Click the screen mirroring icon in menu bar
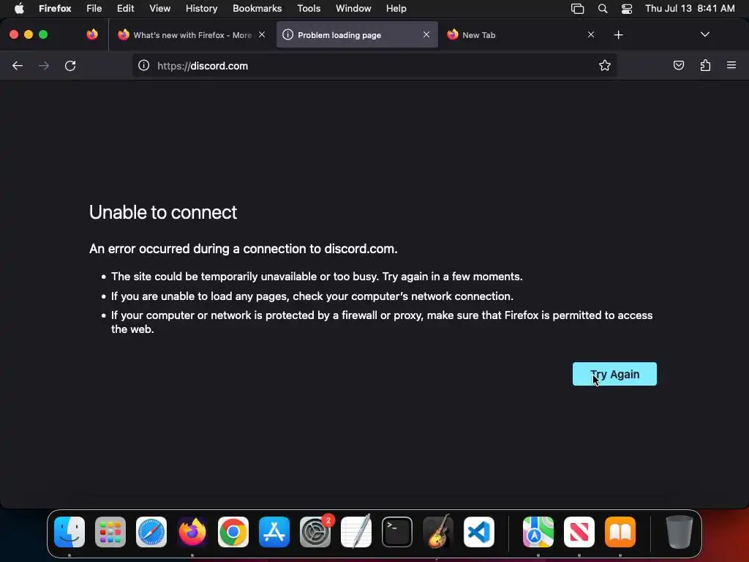This screenshot has width=749, height=562. click(x=578, y=9)
